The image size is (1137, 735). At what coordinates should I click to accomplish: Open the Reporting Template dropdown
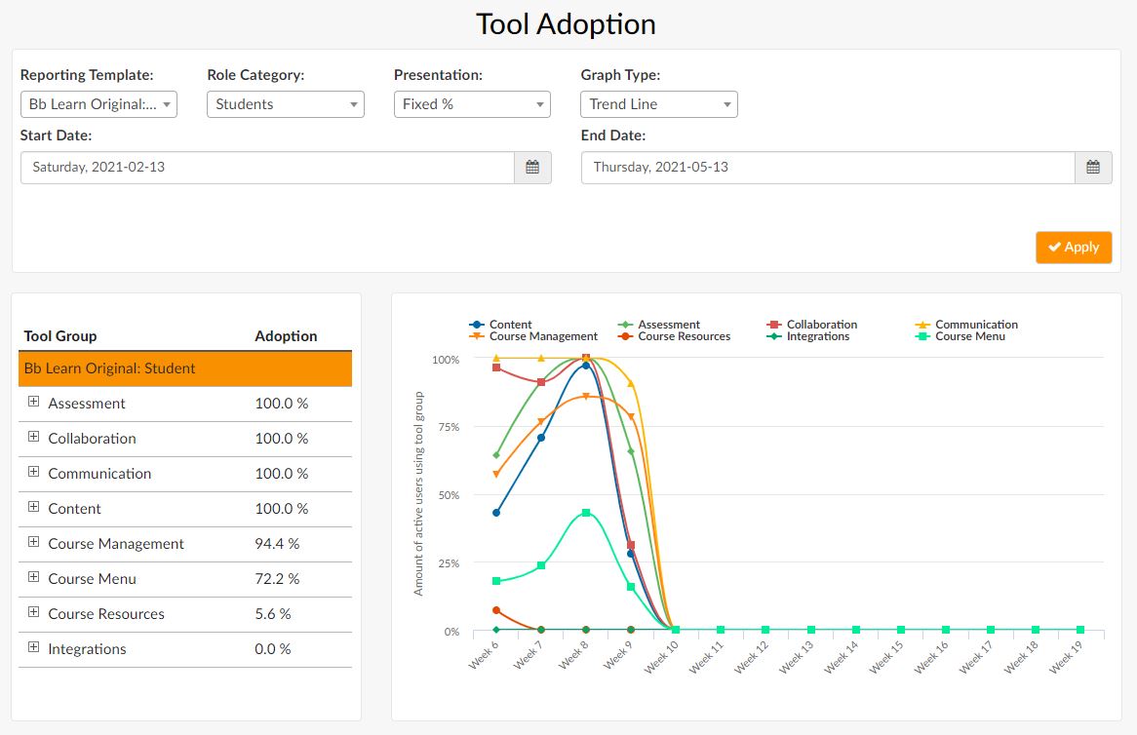pos(98,104)
